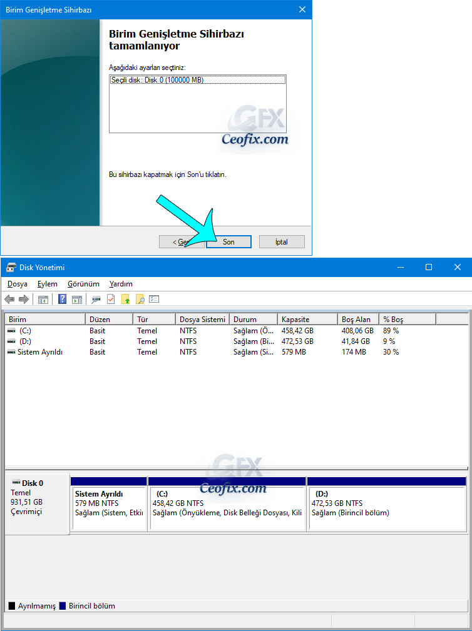Click the 41,84 GB free space cell

point(356,341)
